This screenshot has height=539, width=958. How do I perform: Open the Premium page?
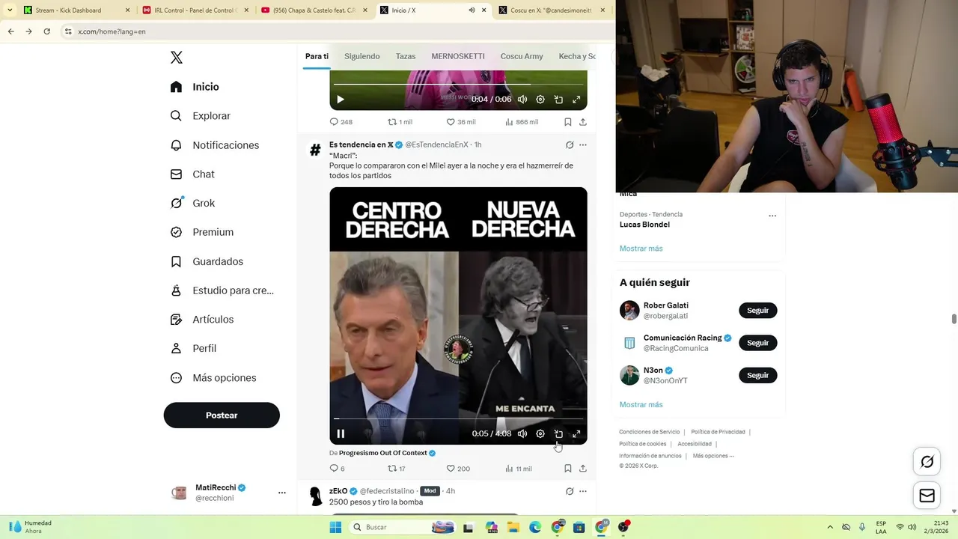click(x=201, y=232)
